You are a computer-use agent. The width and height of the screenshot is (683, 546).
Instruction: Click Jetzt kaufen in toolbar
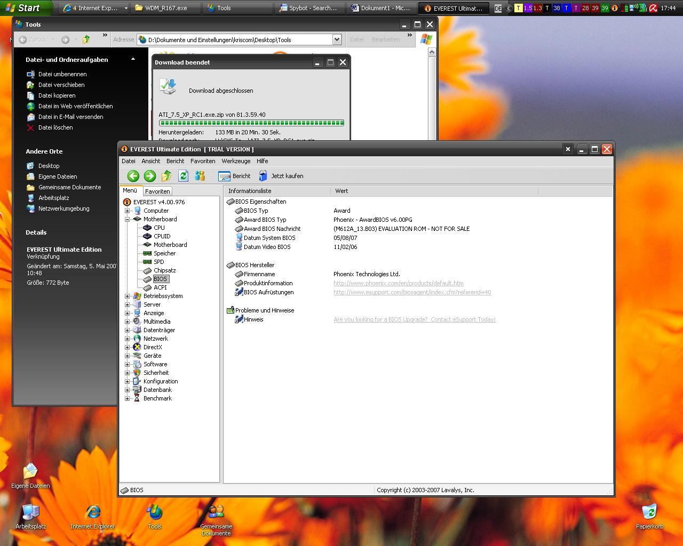pyautogui.click(x=281, y=176)
